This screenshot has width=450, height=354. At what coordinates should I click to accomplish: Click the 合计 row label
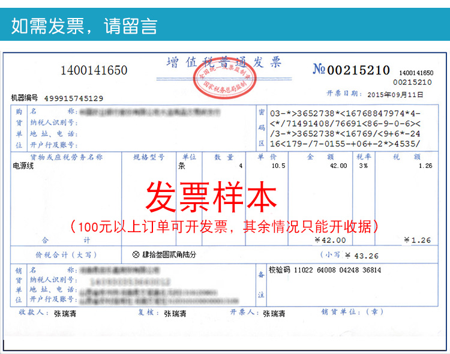(x=66, y=241)
